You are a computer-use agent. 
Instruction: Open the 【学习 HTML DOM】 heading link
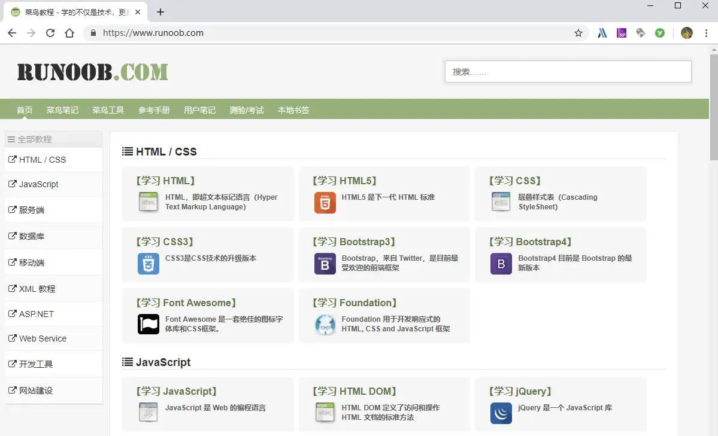click(x=355, y=391)
